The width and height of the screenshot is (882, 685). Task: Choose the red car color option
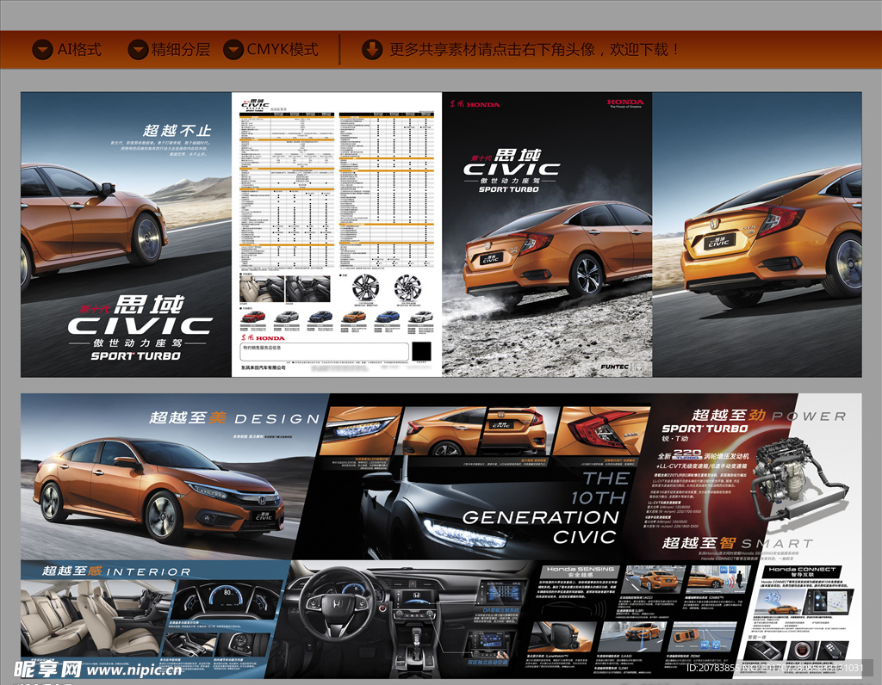pyautogui.click(x=253, y=317)
